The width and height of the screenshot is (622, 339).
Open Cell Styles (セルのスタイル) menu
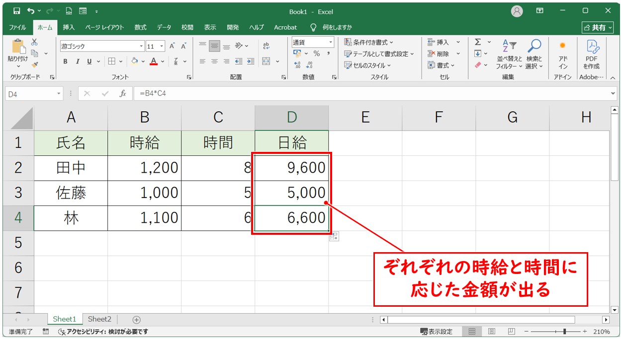point(367,65)
